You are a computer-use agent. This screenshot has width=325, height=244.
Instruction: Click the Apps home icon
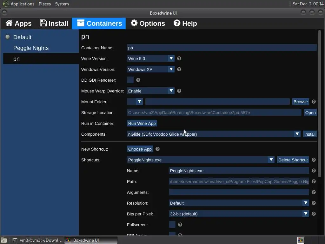tap(9, 23)
